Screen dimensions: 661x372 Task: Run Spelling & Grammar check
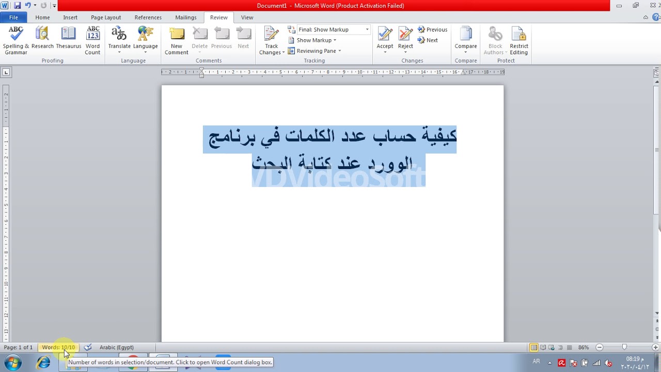(16, 40)
